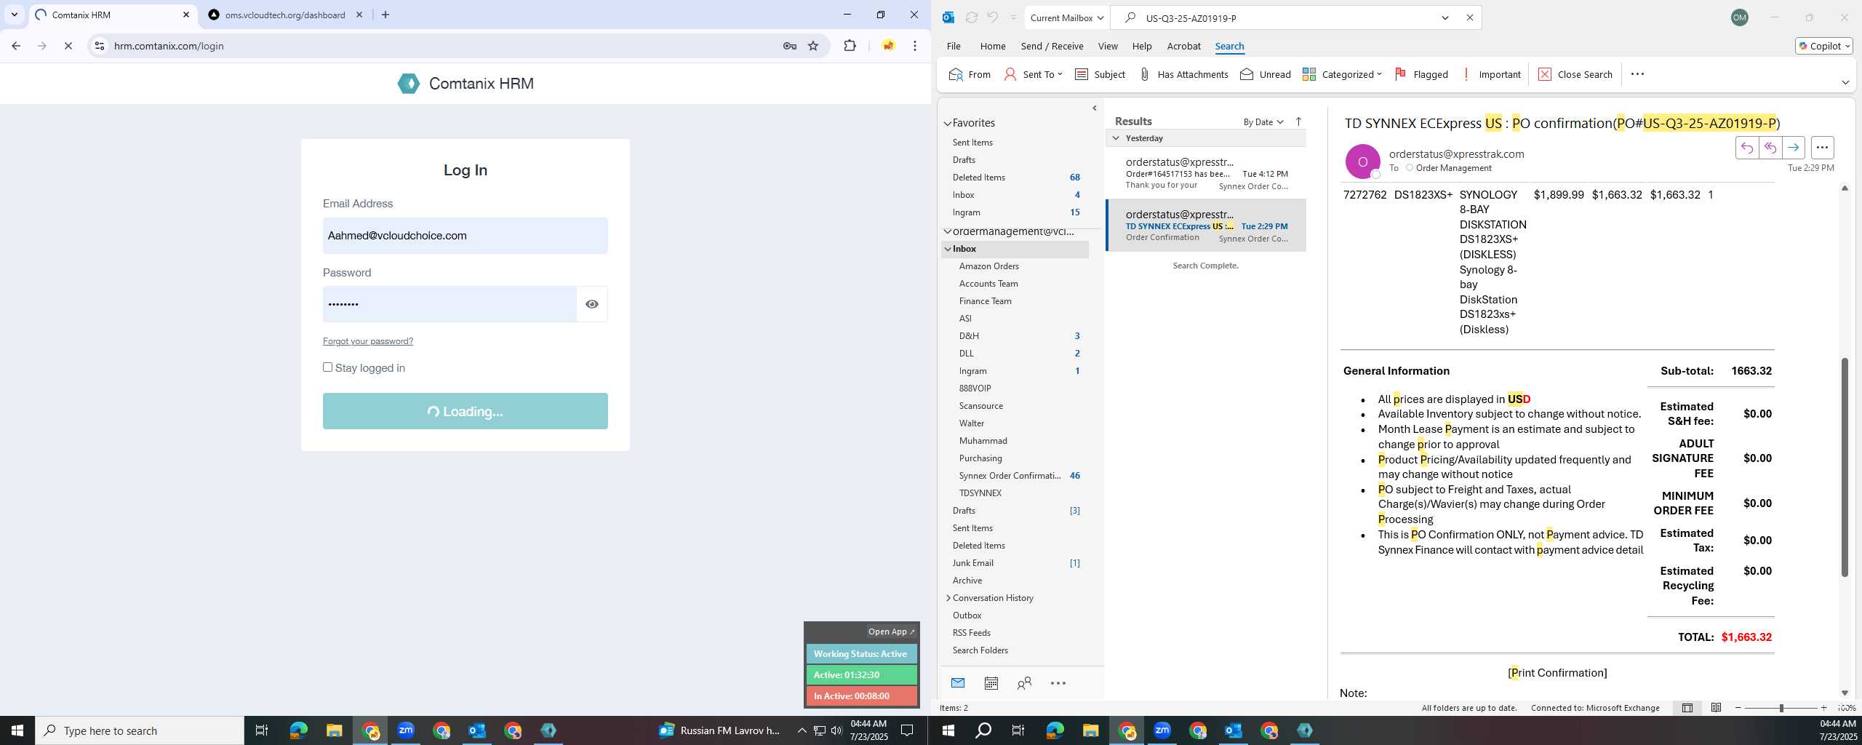Tick the Stay logged in checkbox
The width and height of the screenshot is (1862, 745).
(x=328, y=367)
